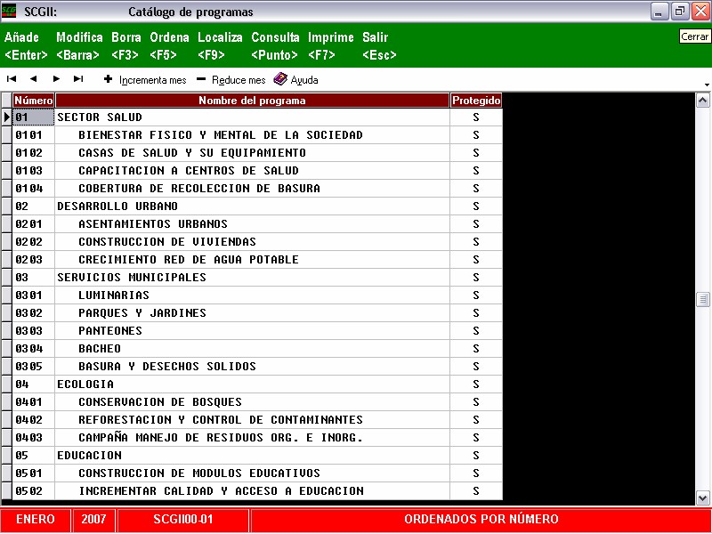Select COBERTURA DE RECOLECCION DE BASURA row

coord(252,189)
